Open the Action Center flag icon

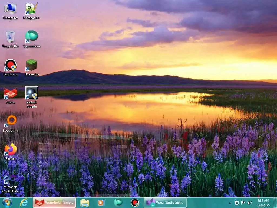pos(243,203)
